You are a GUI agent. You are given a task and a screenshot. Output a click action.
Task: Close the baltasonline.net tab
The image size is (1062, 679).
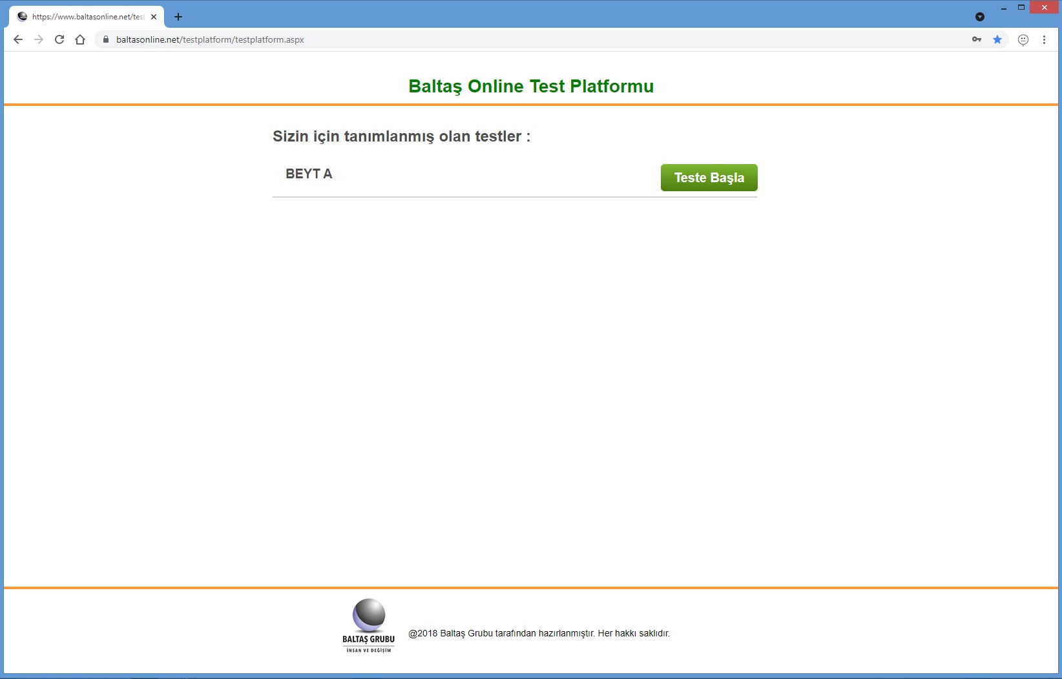154,17
